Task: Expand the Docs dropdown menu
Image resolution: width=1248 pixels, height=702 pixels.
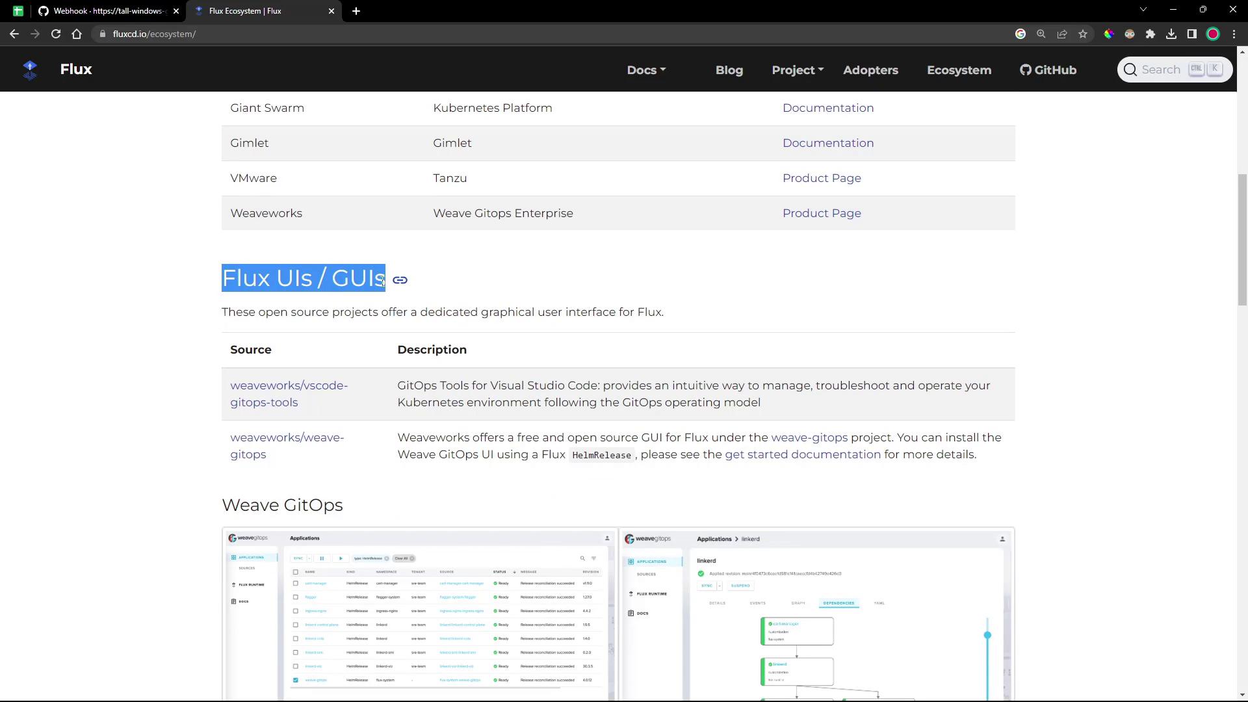Action: (646, 70)
